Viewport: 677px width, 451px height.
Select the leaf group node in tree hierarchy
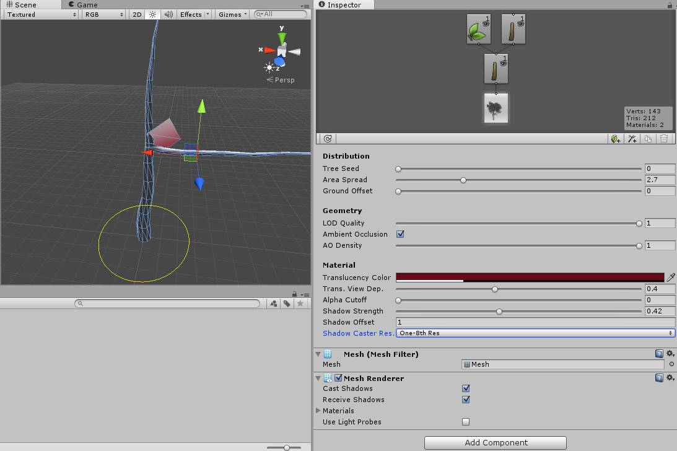pos(478,29)
